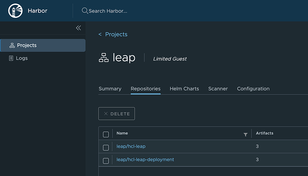308x176 pixels.
Task: Click the Logs sidebar icon
Action: [x=11, y=58]
